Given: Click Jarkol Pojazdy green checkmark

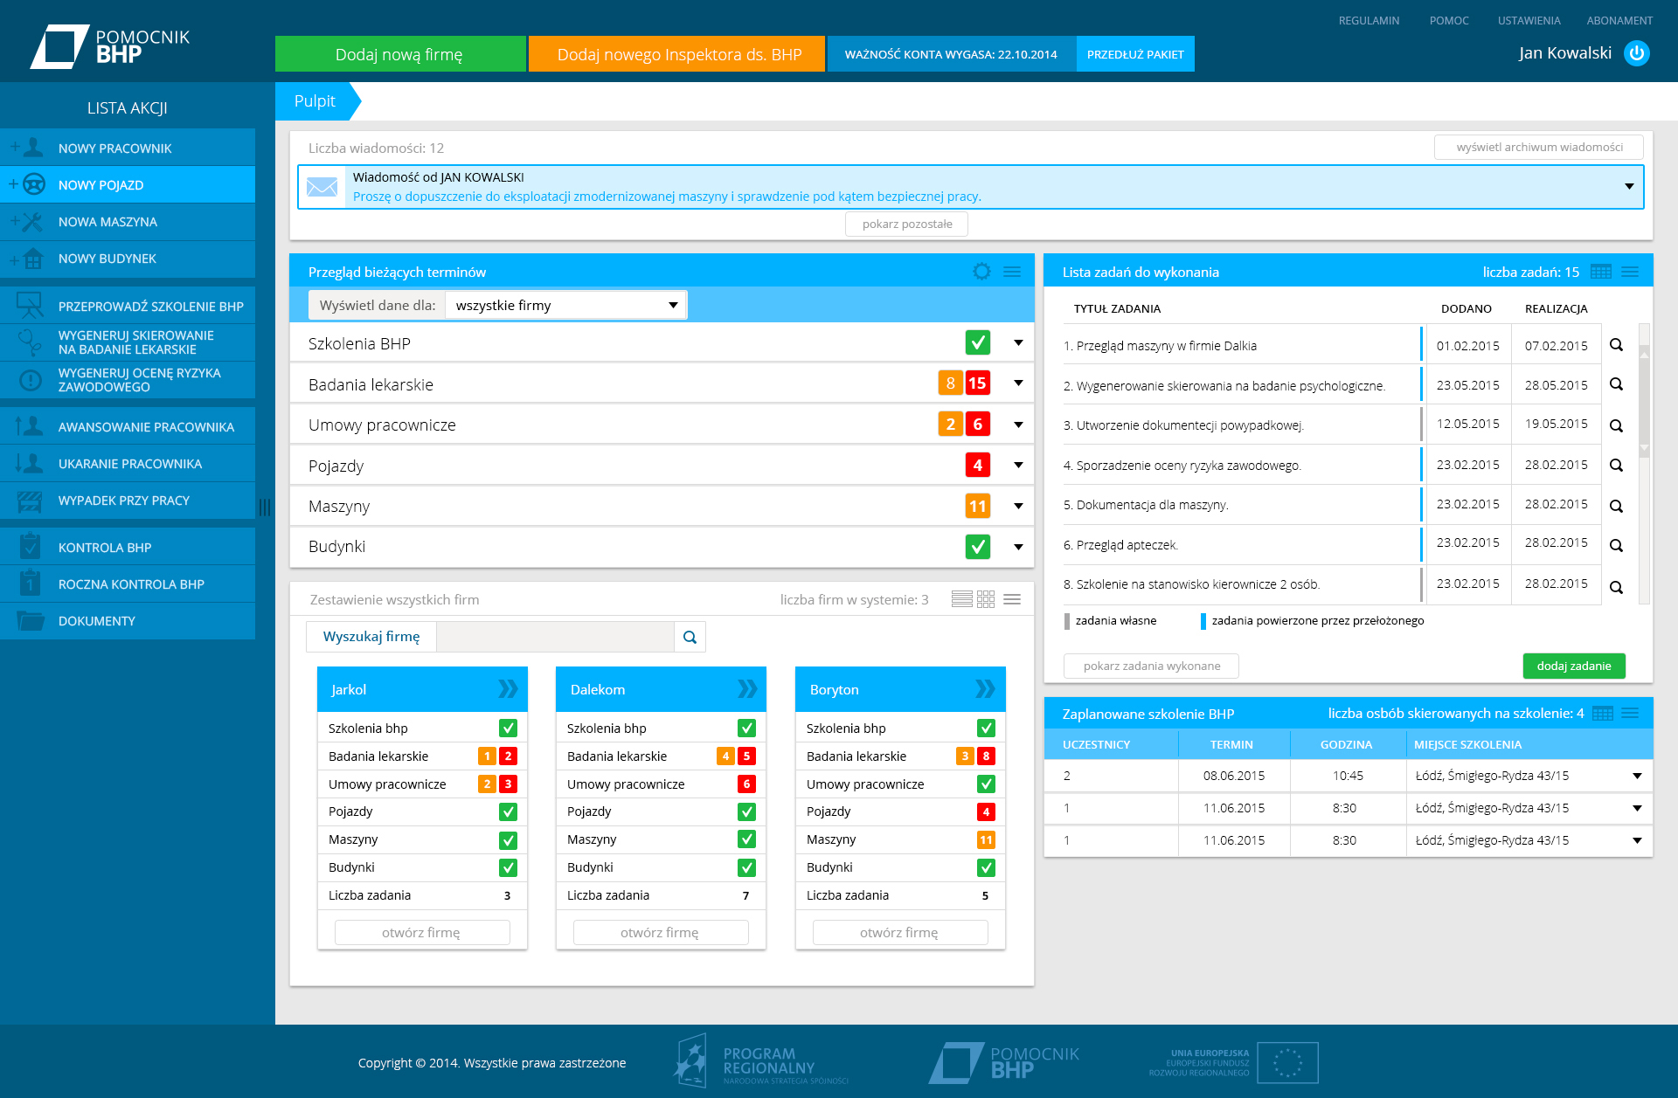Looking at the screenshot, I should pos(508,812).
